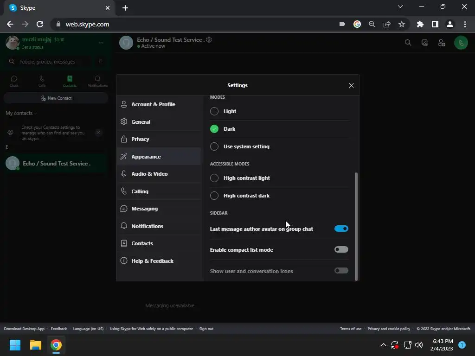
Task: Open the gallery icon in chat header
Action: click(x=425, y=43)
